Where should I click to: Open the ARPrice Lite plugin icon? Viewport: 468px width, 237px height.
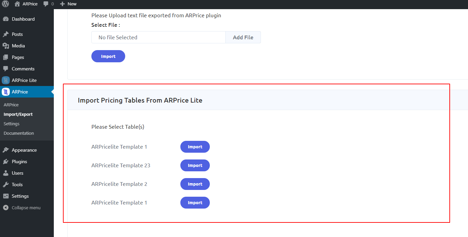click(x=5, y=80)
